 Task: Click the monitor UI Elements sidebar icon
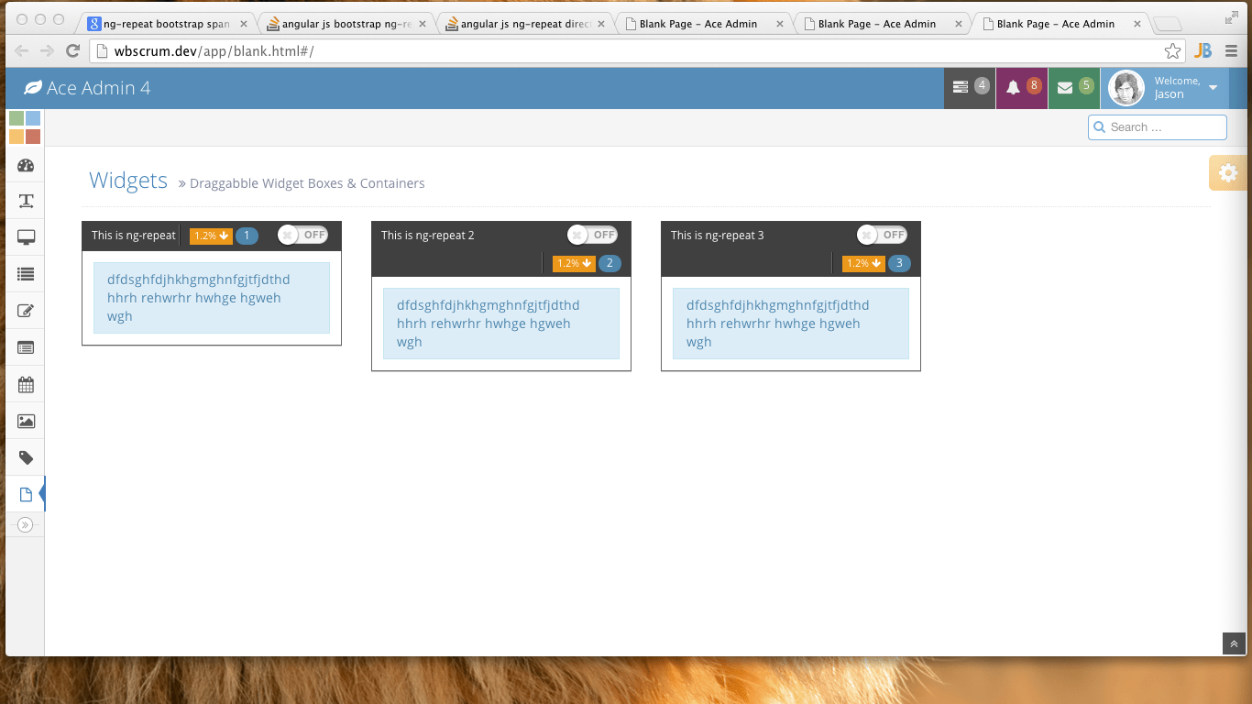pos(25,237)
